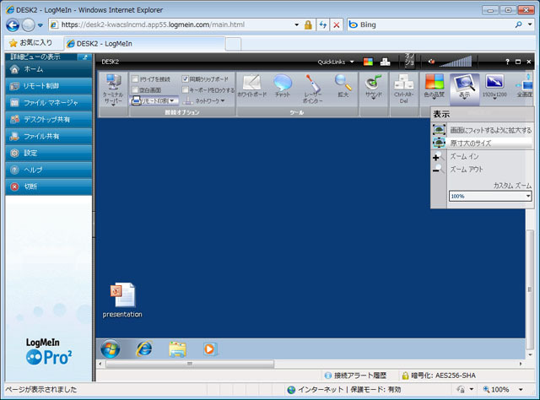Viewport: 540px width, 400px height.
Task: Open the Custom Zoom 100% combo box
Action: point(490,196)
